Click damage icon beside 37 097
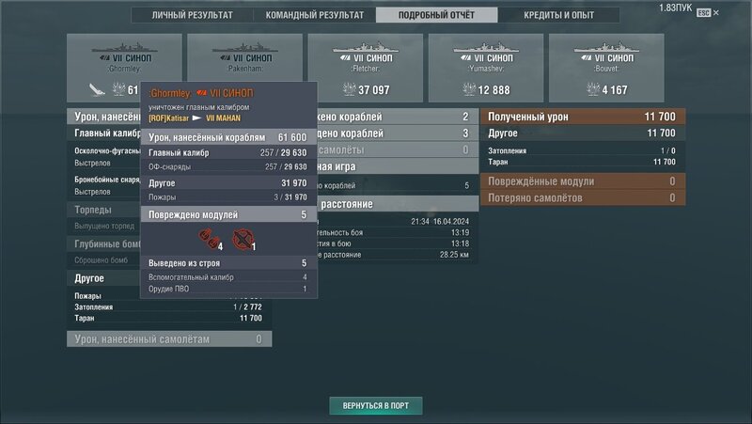Screen dimensions: 752x424 click(x=349, y=89)
